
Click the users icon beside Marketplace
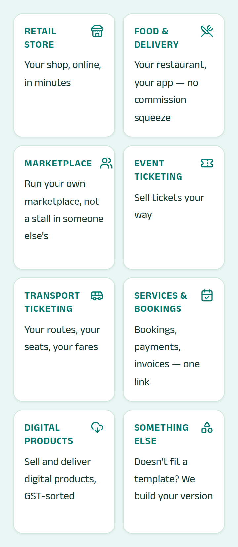[x=106, y=163]
